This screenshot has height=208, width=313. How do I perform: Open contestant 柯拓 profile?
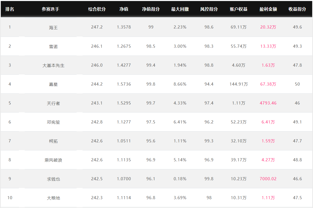pos(53,141)
